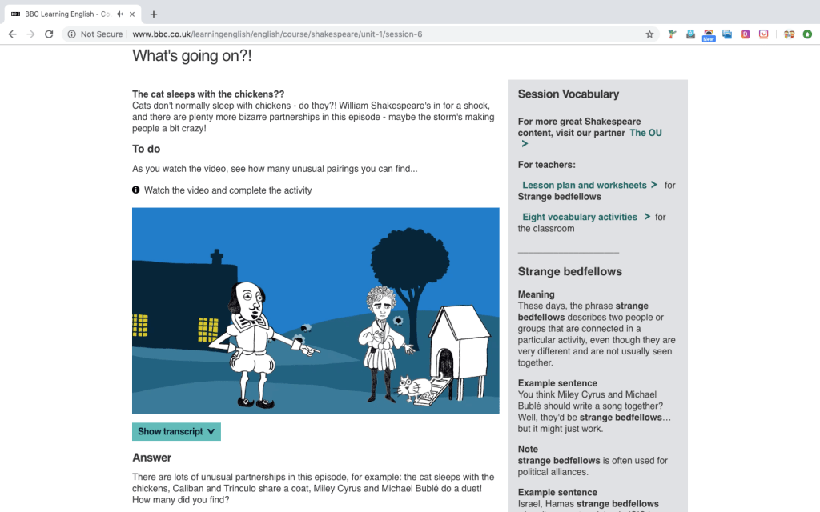Open the Lesson plan and worksheets link
Image resolution: width=820 pixels, height=512 pixels.
[x=584, y=185]
